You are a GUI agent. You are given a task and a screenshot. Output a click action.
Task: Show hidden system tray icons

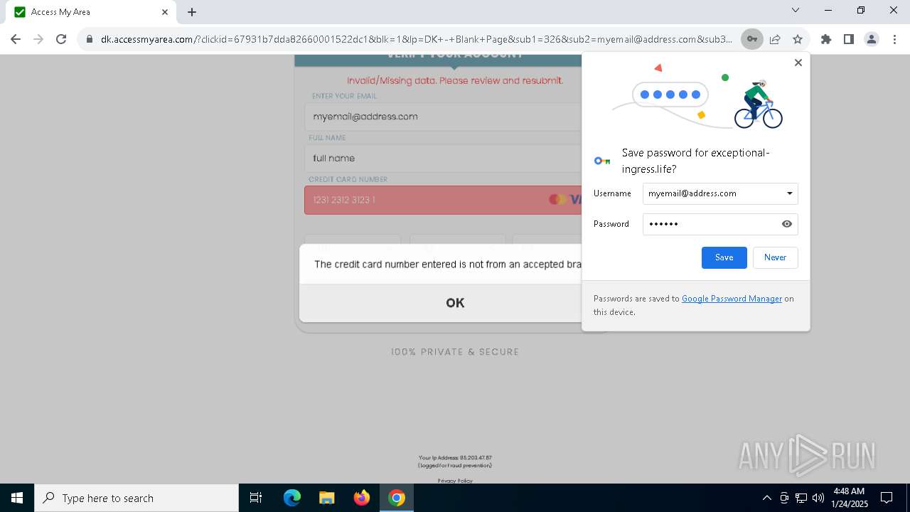click(766, 498)
